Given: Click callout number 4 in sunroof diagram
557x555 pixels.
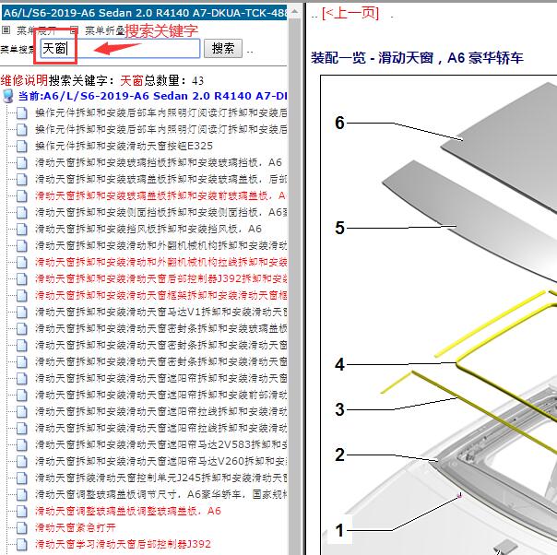Looking at the screenshot, I should (x=339, y=364).
